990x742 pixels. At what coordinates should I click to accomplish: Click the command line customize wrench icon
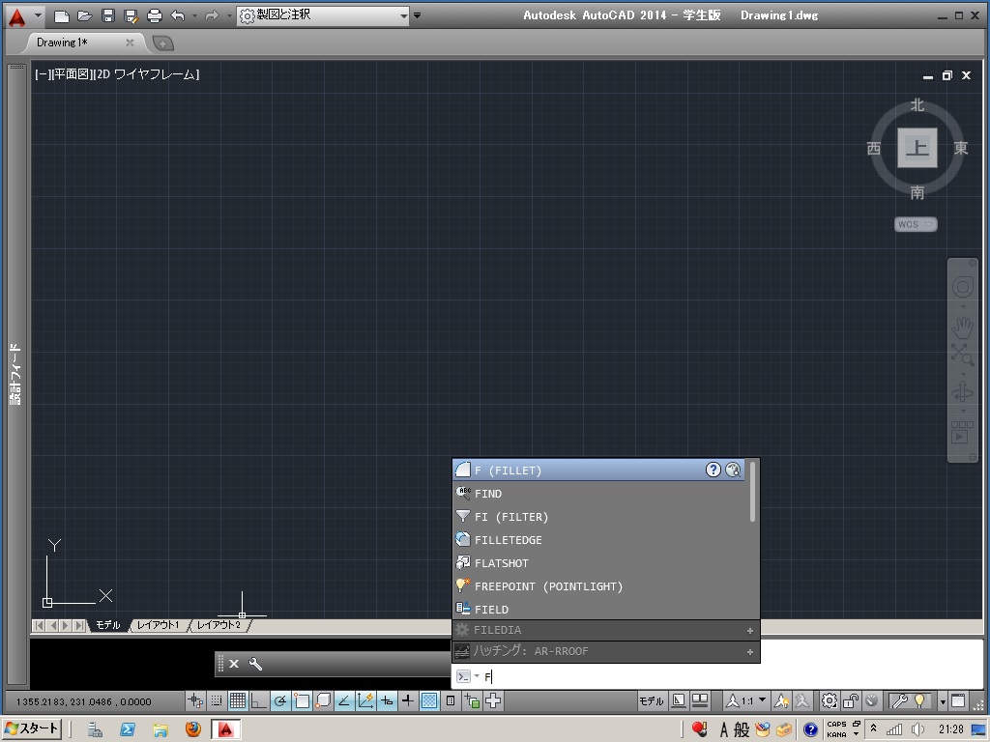tap(256, 664)
